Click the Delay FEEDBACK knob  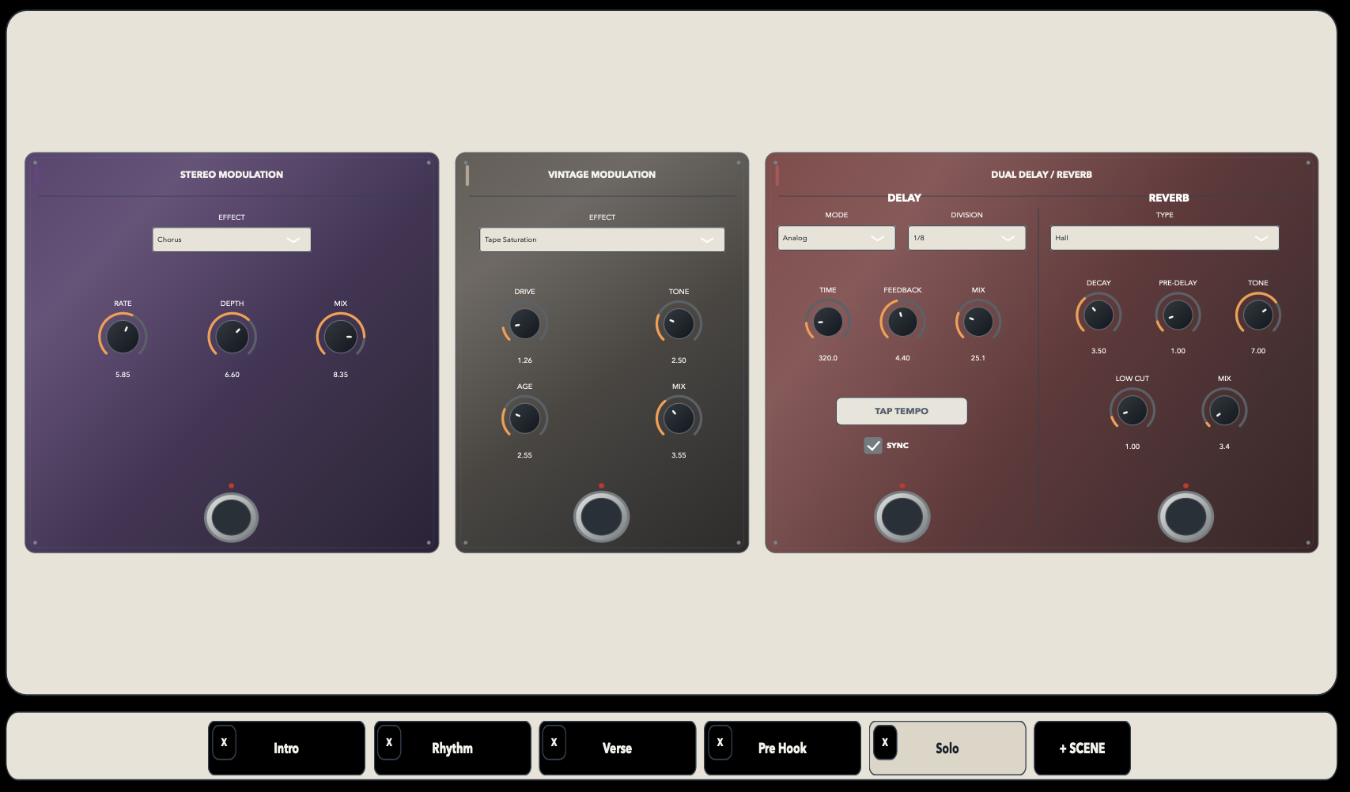coord(902,322)
